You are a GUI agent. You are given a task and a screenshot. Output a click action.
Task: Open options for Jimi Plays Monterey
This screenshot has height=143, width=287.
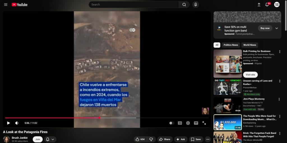click(279, 99)
